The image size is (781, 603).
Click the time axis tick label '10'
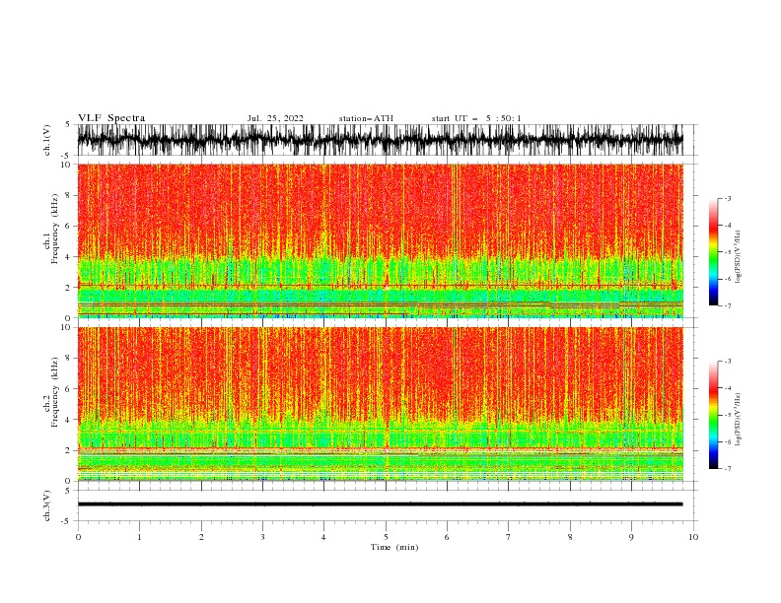[x=693, y=537]
